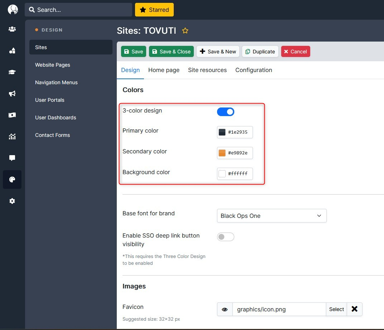The image size is (384, 330).
Task: Click the Save & New button
Action: 218,52
